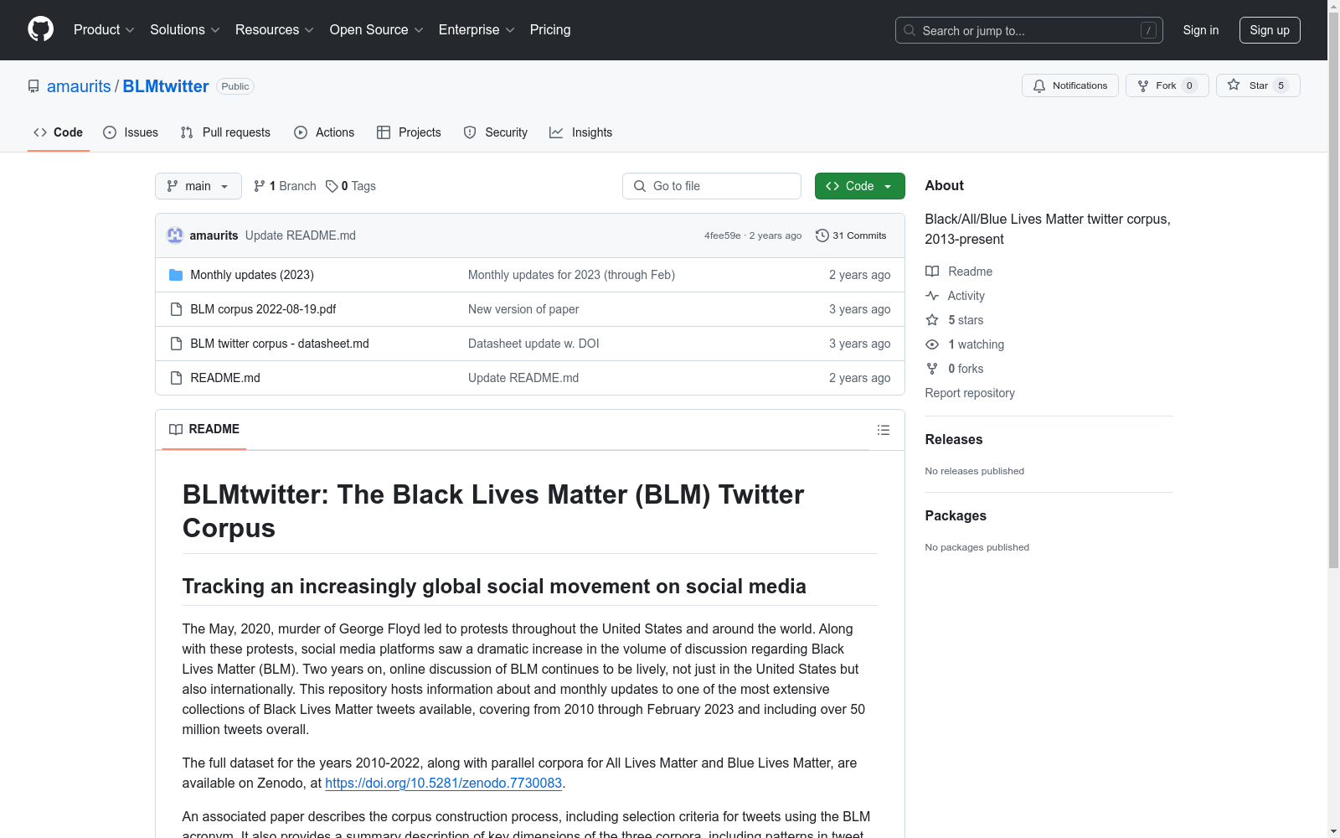Click Report repository link

(970, 393)
